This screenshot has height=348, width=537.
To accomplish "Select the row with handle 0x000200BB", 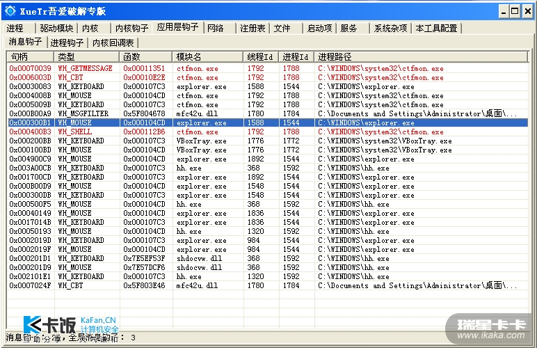I will coord(267,141).
